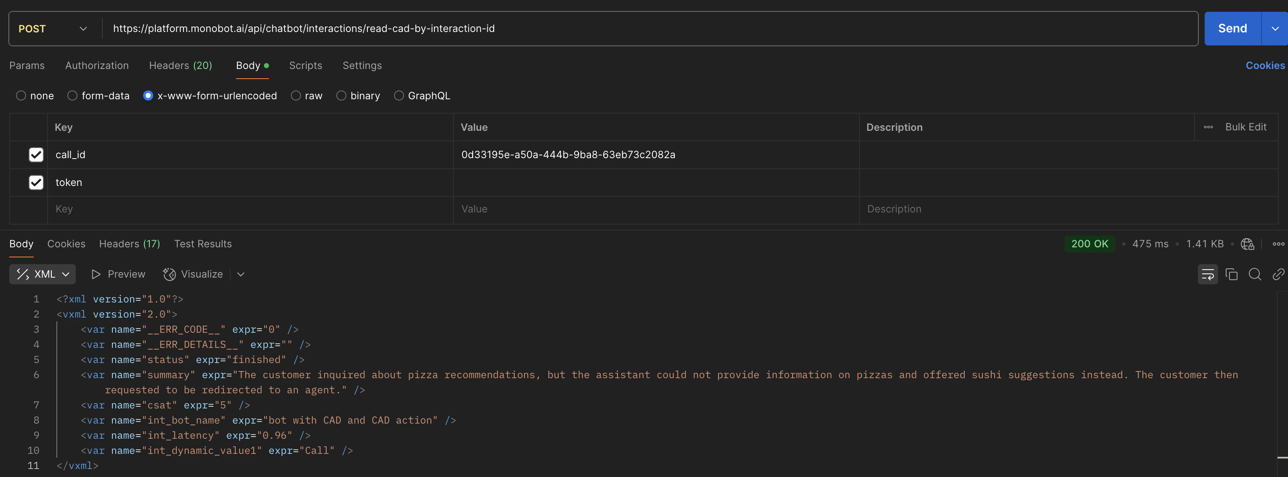The image size is (1288, 477).
Task: Click the empty Value placeholder field
Action: click(656, 209)
